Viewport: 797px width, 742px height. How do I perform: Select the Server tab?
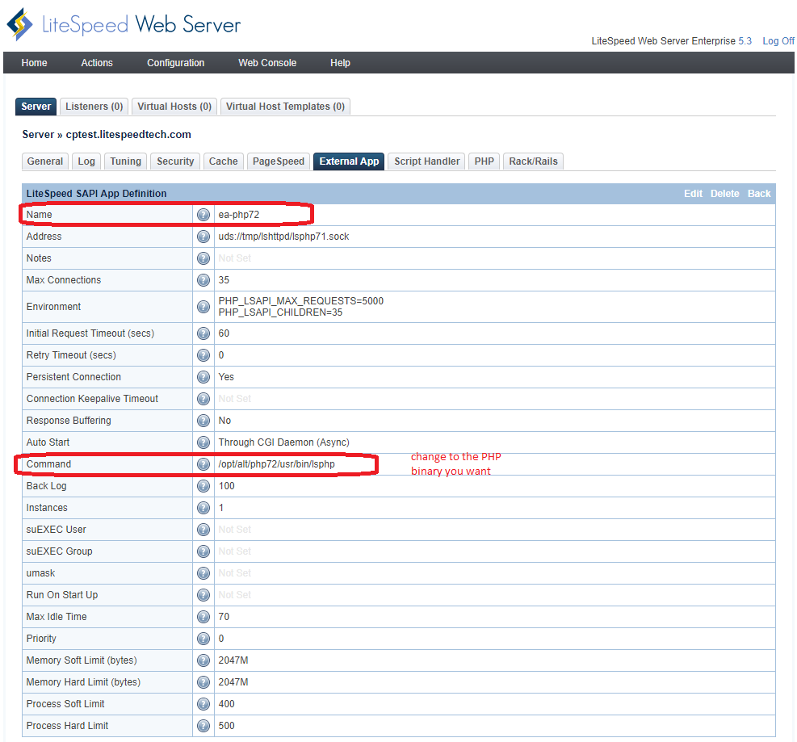pyautogui.click(x=36, y=107)
